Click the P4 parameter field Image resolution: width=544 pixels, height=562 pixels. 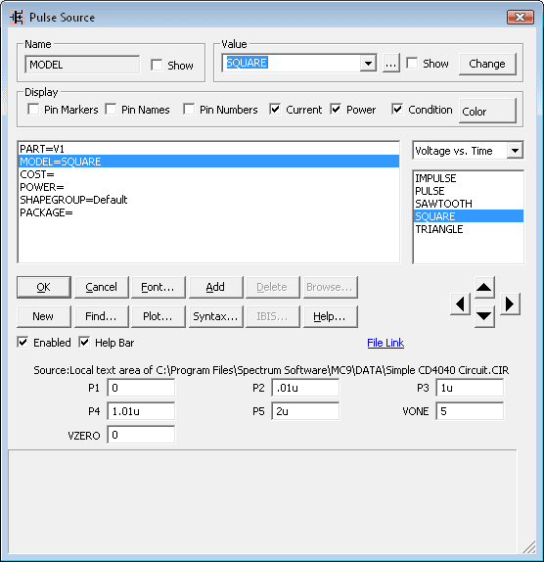[141, 411]
